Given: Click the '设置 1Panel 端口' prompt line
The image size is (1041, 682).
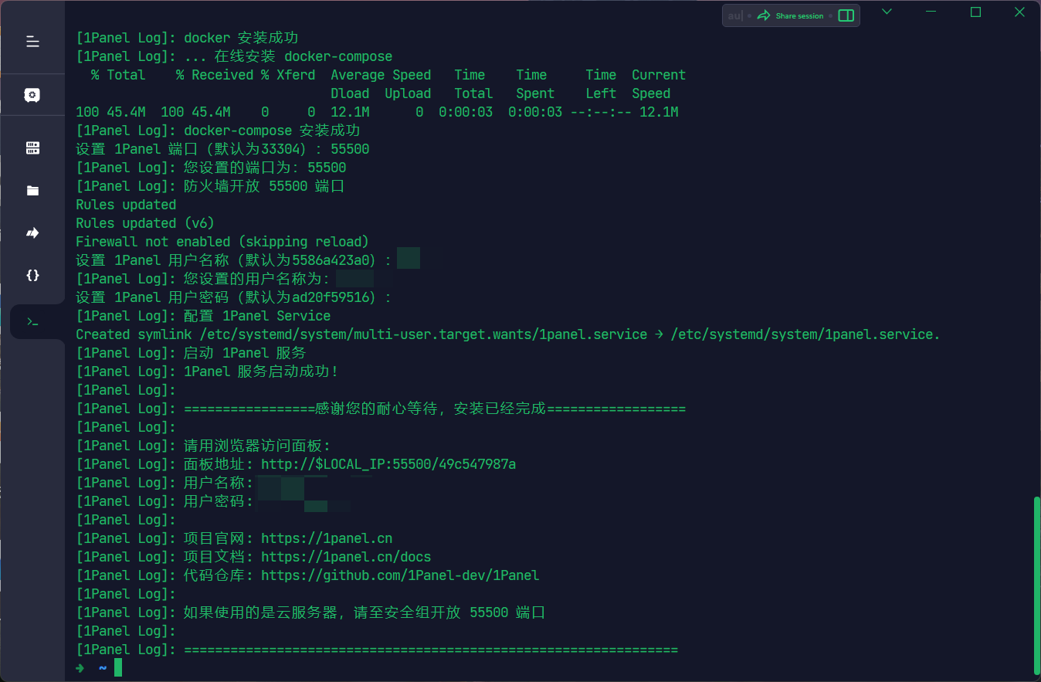Looking at the screenshot, I should point(222,149).
